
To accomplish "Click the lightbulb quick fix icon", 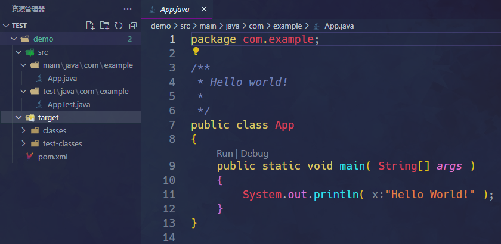I will point(196,51).
